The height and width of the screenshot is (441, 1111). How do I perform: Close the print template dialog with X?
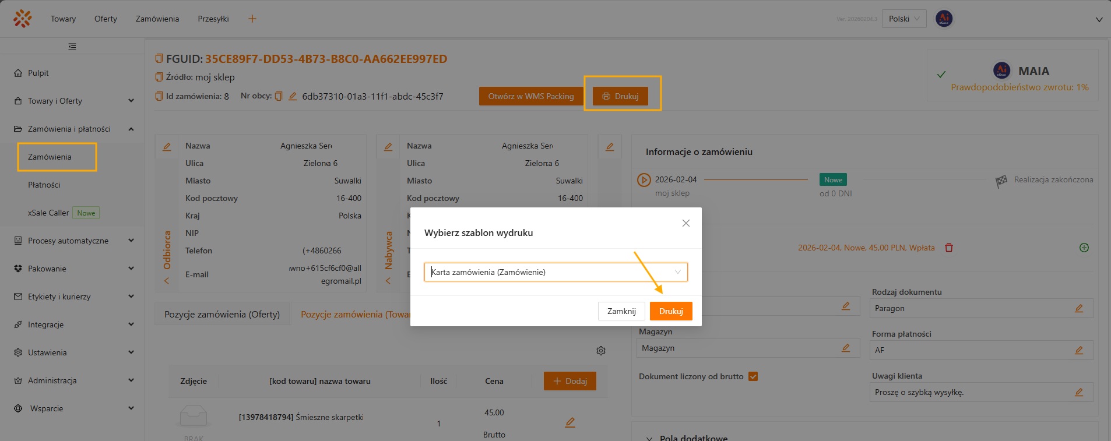[686, 223]
